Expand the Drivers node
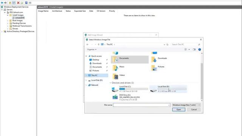Viewport: 242px width, 136px height. [8, 29]
